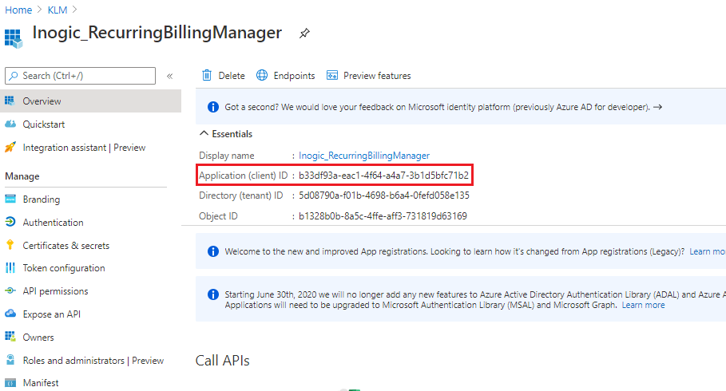This screenshot has width=726, height=391.
Task: Click the Endpoints button
Action: pos(286,76)
